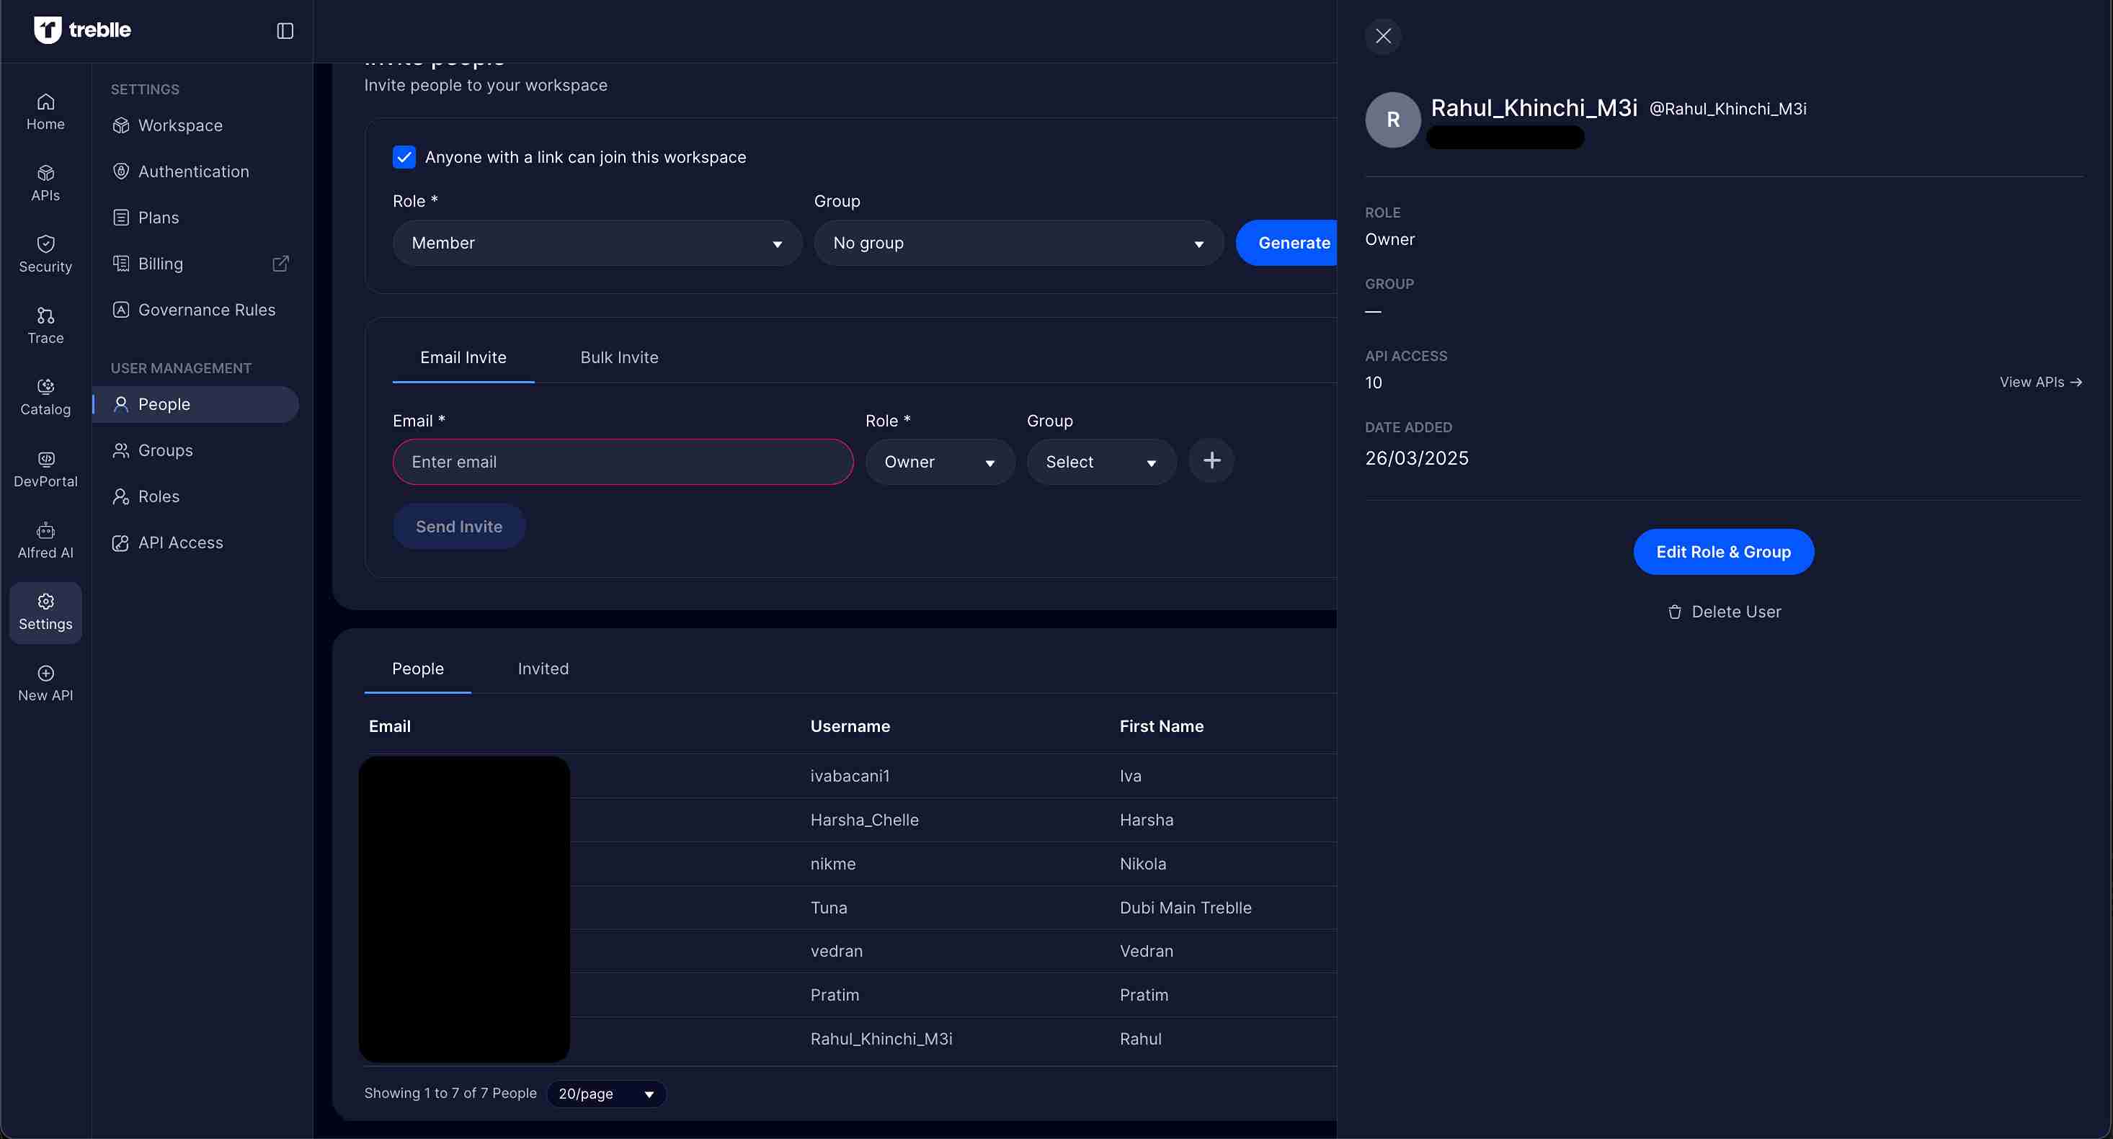This screenshot has width=2113, height=1139.
Task: Click Edit Role & Group button
Action: [x=1722, y=552]
